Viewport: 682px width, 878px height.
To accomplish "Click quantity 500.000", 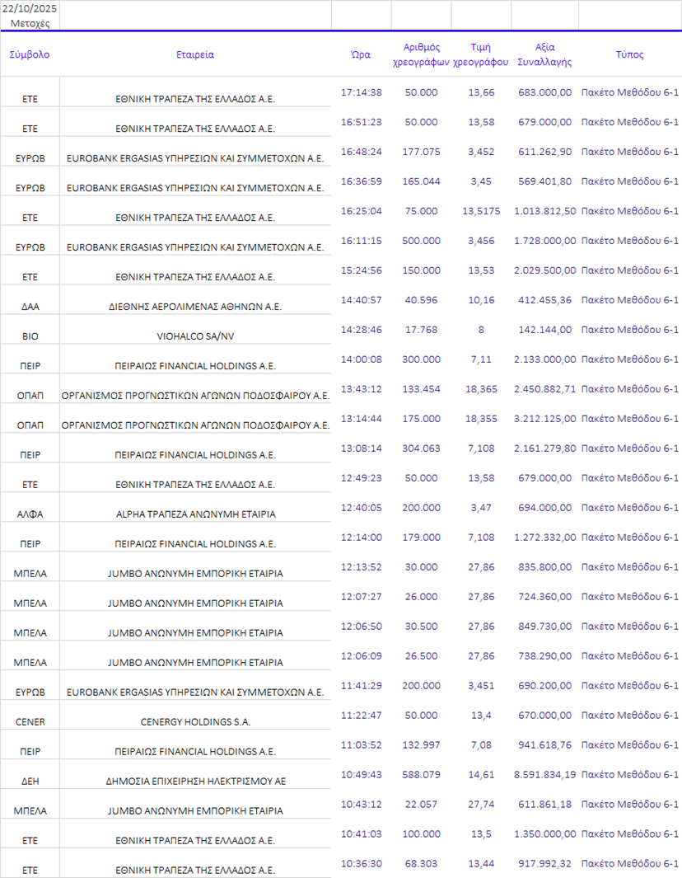I will [421, 241].
